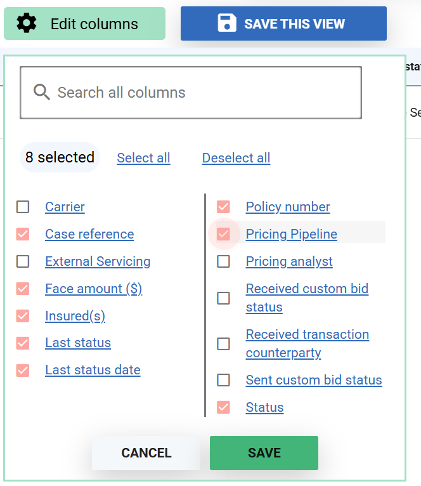Uncheck the Face amount ($) checkbox
The width and height of the screenshot is (421, 486).
tap(23, 289)
